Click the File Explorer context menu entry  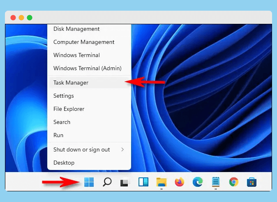[x=69, y=109]
